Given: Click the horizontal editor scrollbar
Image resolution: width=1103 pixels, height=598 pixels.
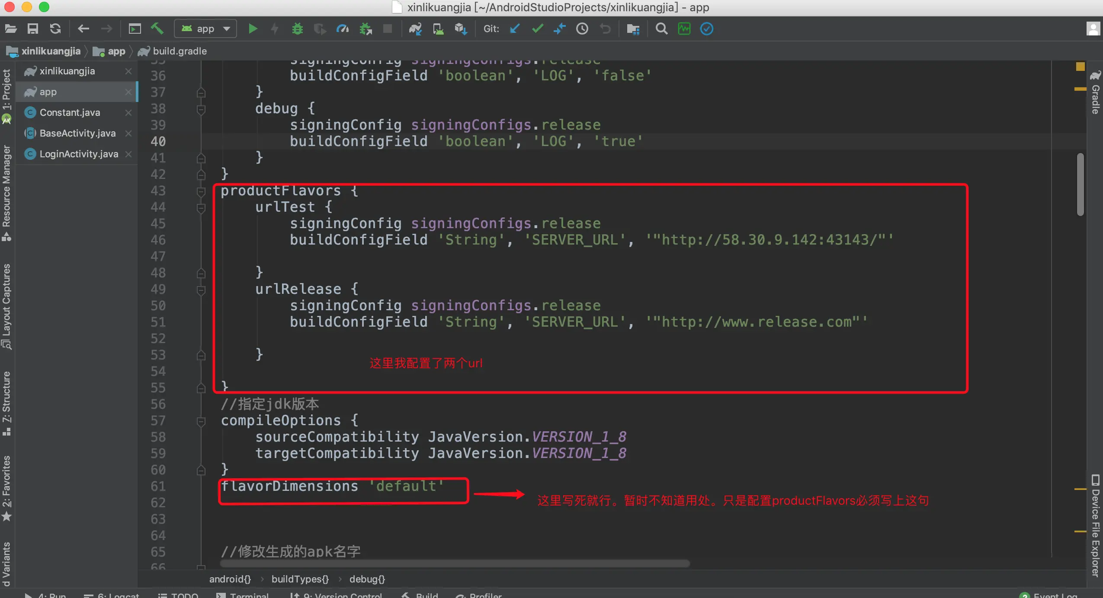Looking at the screenshot, I should (x=454, y=563).
